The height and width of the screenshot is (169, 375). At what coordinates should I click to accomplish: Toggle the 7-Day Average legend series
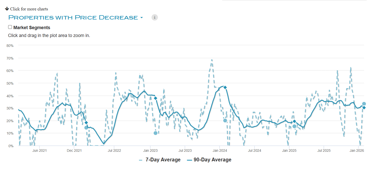pyautogui.click(x=160, y=160)
